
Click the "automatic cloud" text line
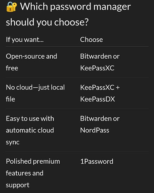(30, 130)
